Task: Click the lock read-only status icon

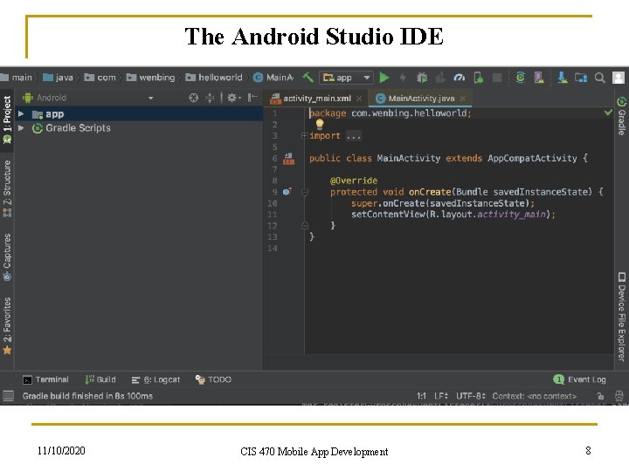Action: point(600,396)
